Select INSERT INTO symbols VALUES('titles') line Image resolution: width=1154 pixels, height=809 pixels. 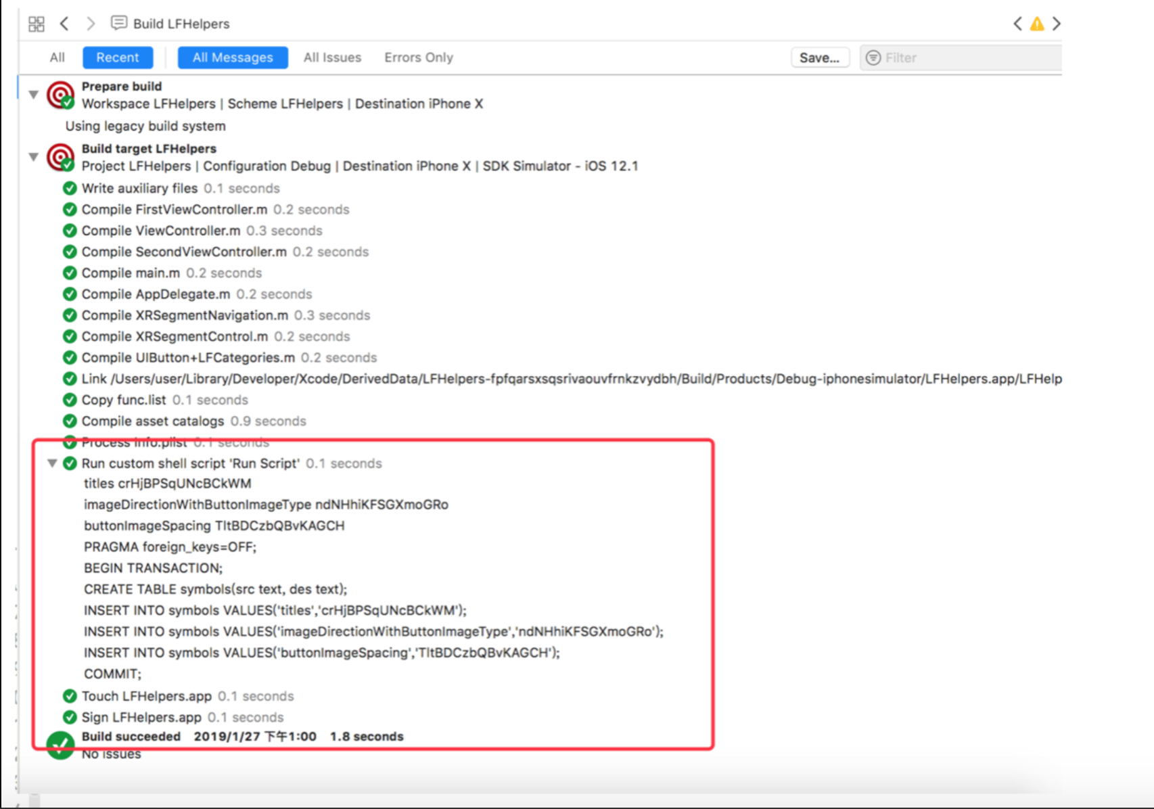tap(275, 610)
